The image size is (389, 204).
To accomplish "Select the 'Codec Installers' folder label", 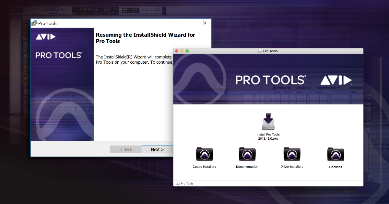I will 204,167.
